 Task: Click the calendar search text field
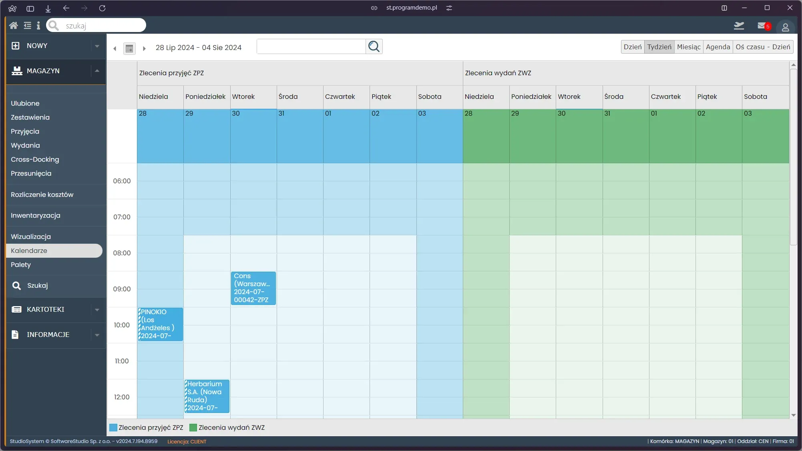[311, 46]
